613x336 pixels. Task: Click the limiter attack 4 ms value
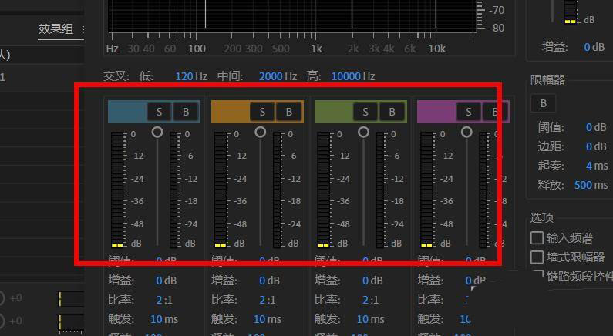588,166
